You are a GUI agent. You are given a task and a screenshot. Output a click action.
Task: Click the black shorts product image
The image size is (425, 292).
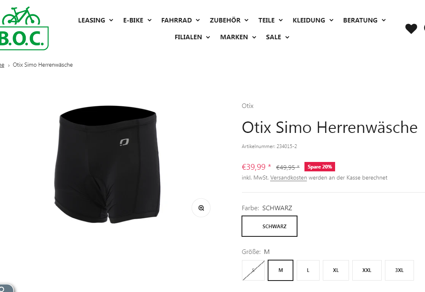pyautogui.click(x=107, y=164)
